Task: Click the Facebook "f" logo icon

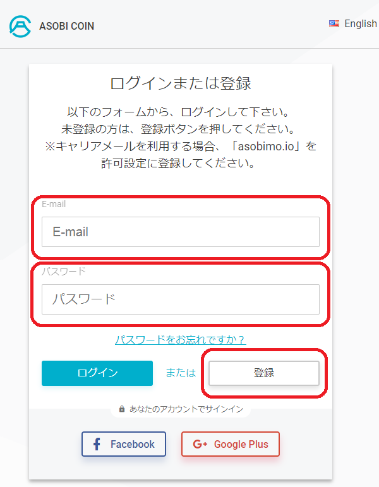Action: pos(97,444)
